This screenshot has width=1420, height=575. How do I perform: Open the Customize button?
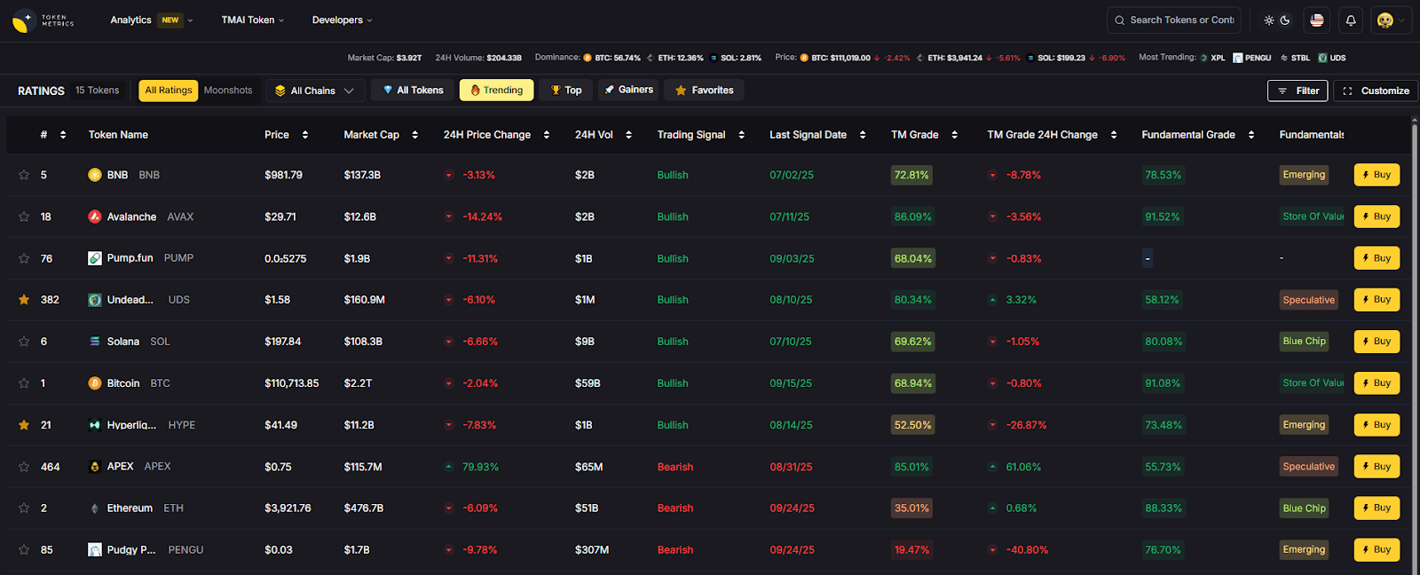[1375, 91]
